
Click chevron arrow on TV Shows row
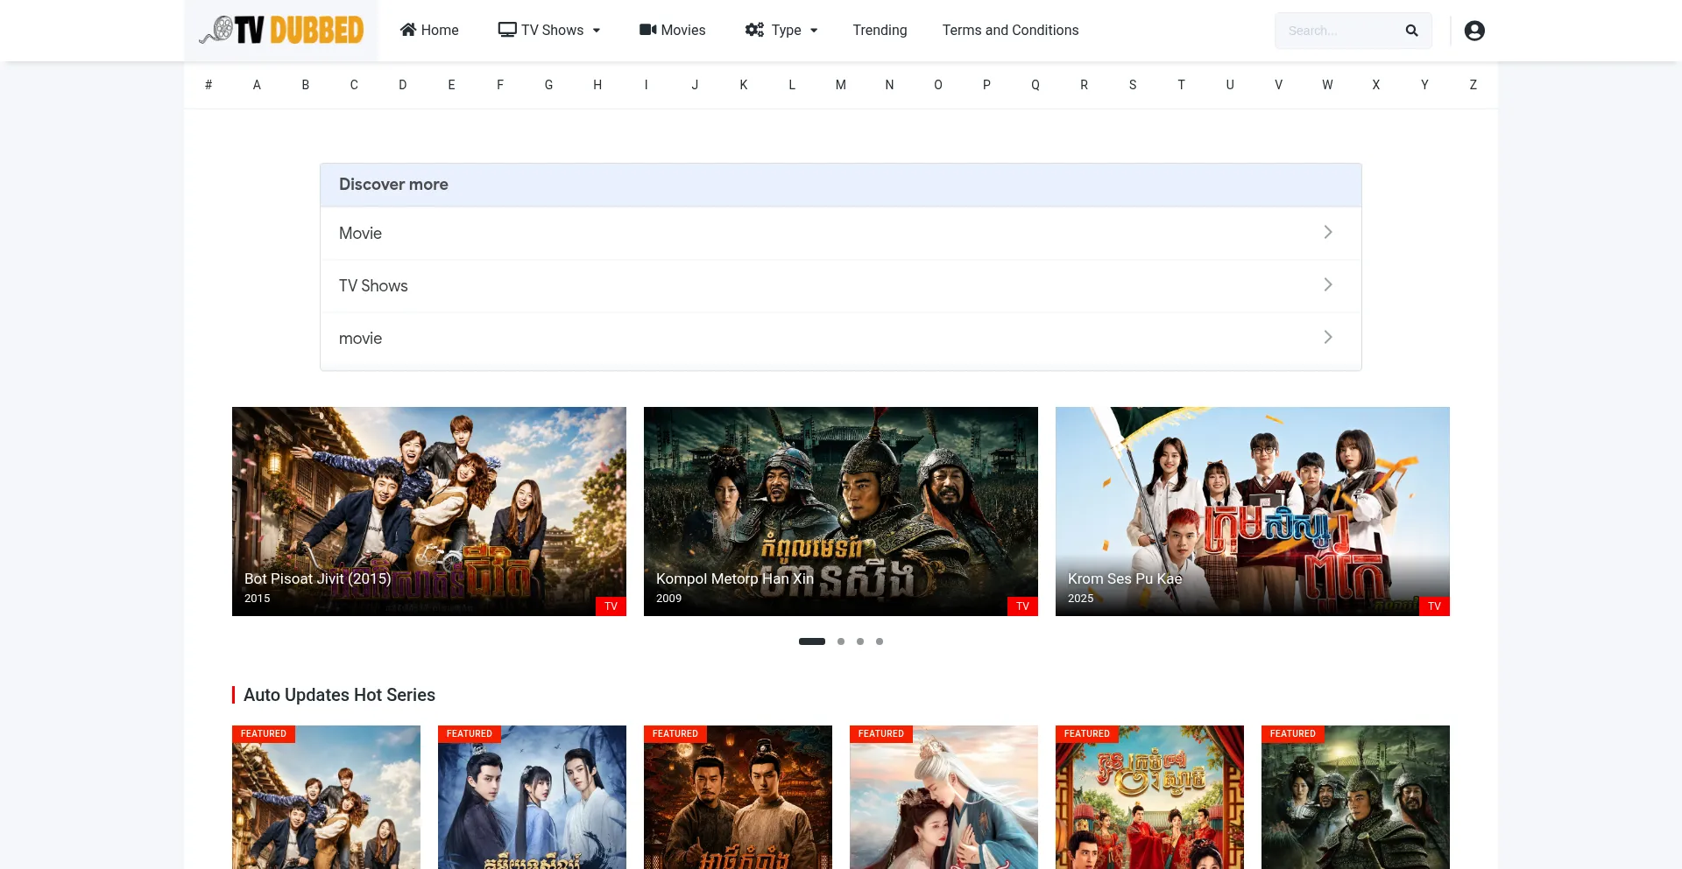click(1328, 284)
